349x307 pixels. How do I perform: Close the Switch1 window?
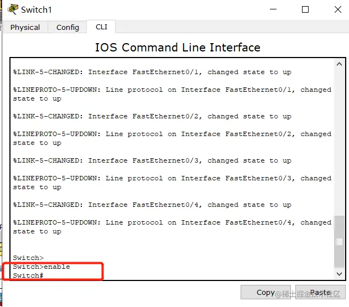(337, 9)
